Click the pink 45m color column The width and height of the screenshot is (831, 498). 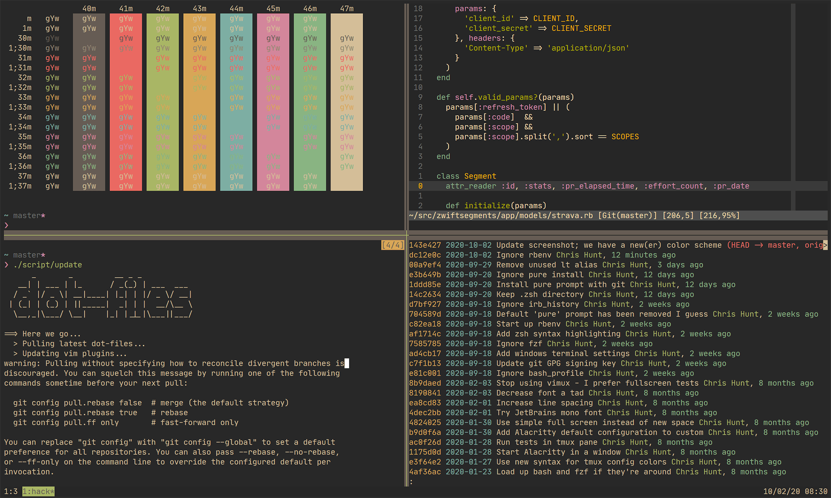coord(273,102)
